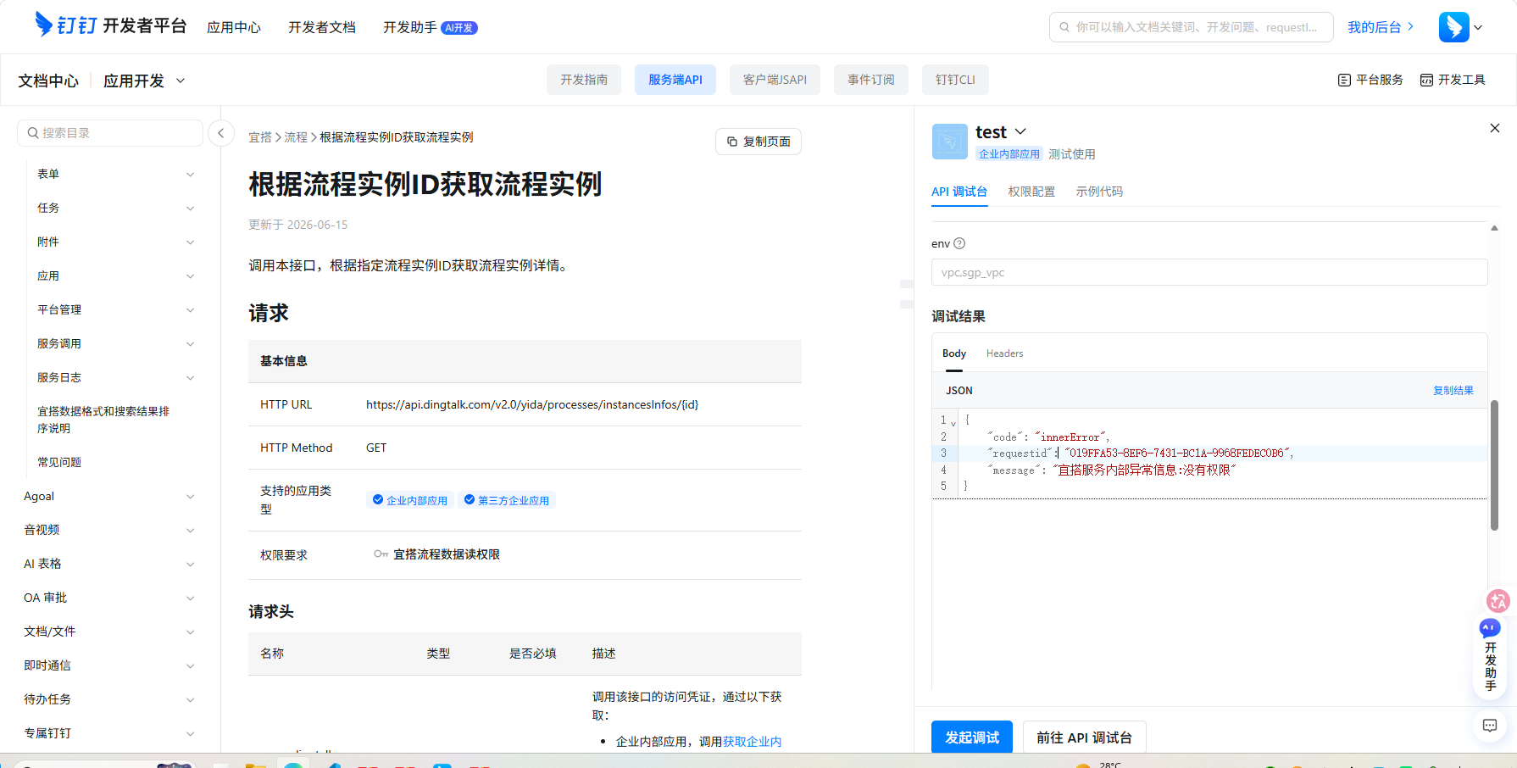Screen dimensions: 1517x768
Task: Select the API 调试台 tab
Action: click(x=959, y=192)
